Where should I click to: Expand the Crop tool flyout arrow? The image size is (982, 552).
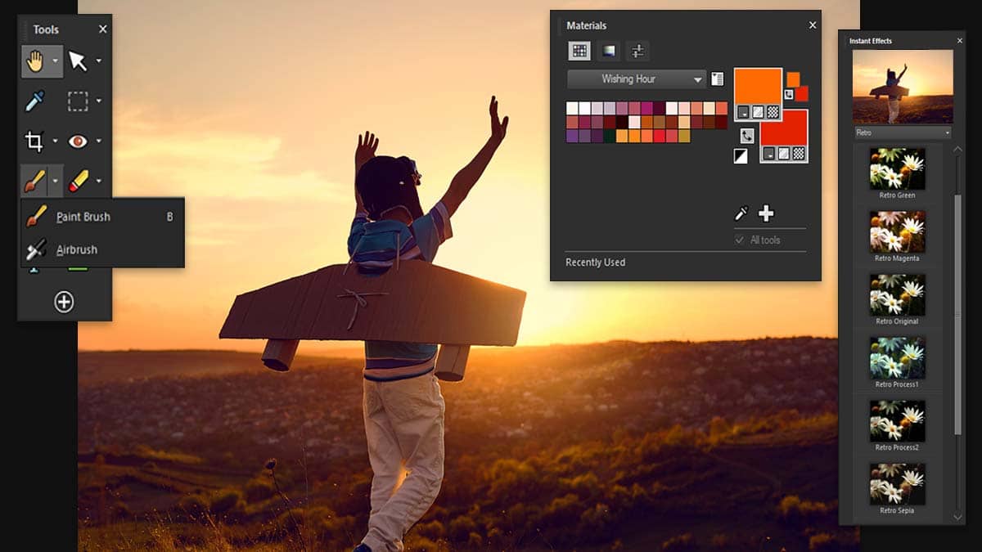pos(56,141)
